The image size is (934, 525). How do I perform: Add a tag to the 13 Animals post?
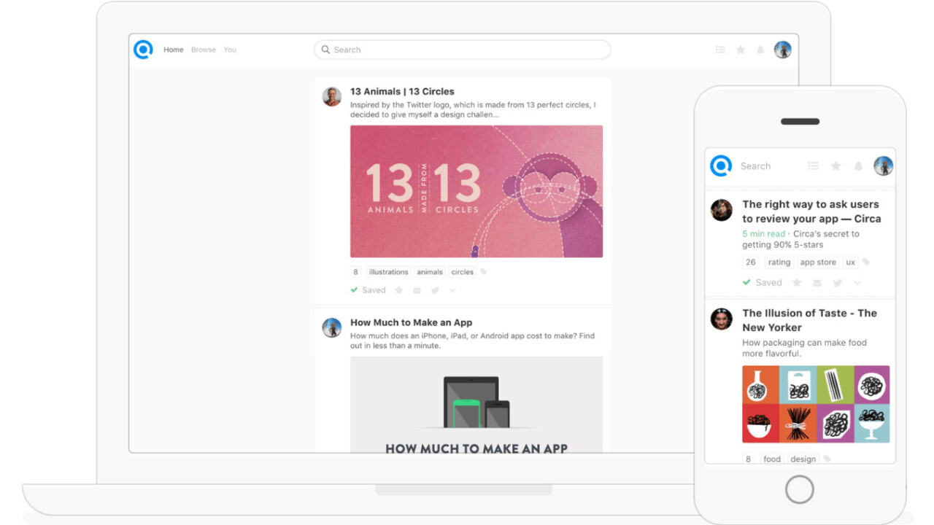pos(483,272)
